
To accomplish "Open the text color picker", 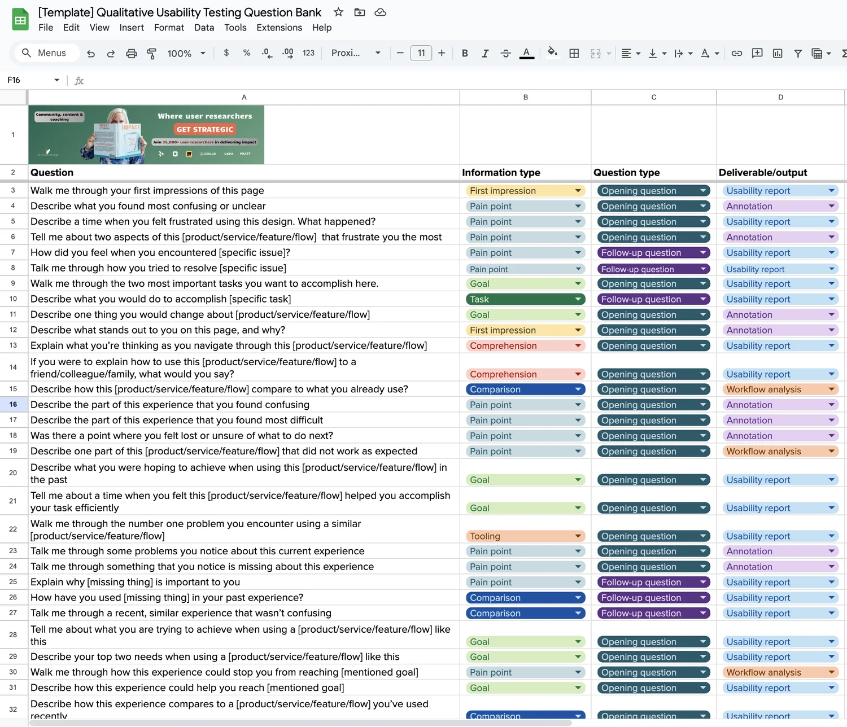I will pyautogui.click(x=527, y=53).
